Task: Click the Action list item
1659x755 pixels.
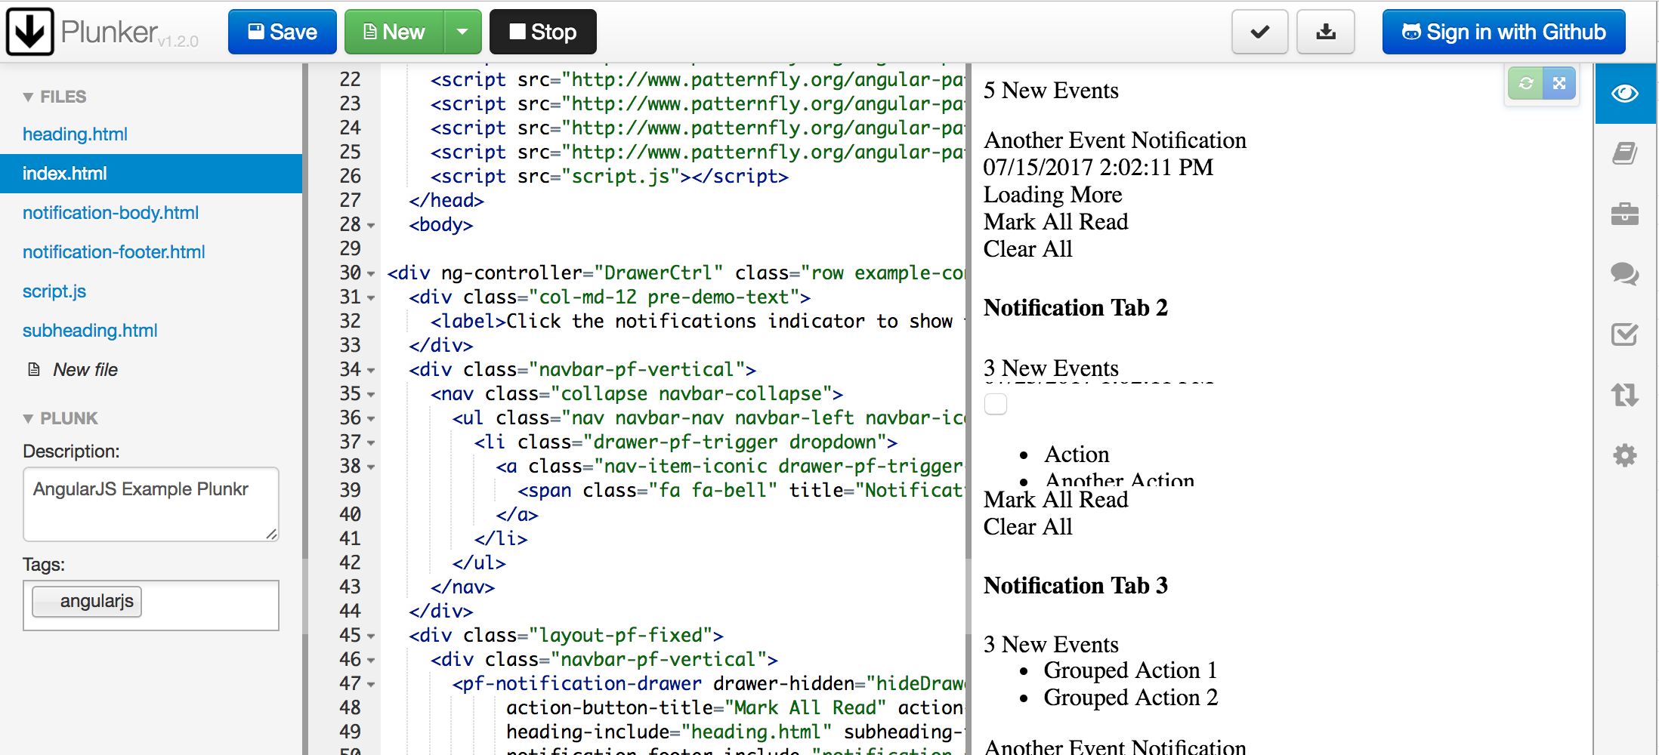Action: click(x=1077, y=455)
